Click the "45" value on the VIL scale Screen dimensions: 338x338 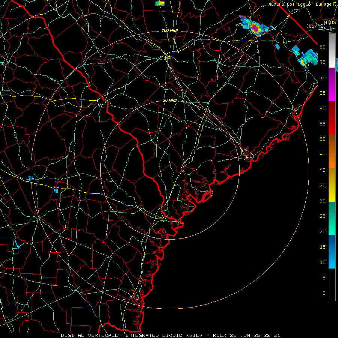(x=323, y=155)
